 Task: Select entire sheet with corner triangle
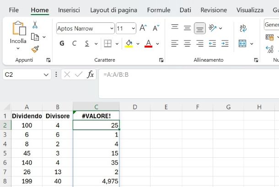click(7, 107)
